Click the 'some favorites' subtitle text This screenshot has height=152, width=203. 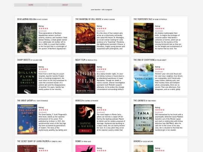pos(101,9)
